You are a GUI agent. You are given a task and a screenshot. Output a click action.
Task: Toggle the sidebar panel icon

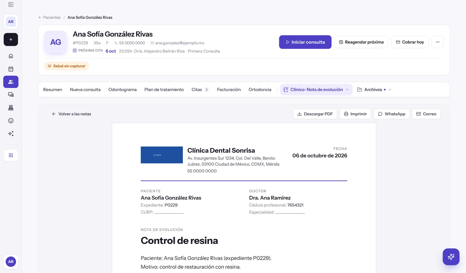[11, 5]
